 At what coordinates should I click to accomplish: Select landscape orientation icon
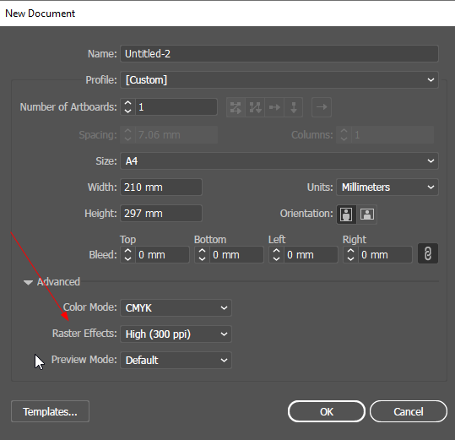coord(366,215)
